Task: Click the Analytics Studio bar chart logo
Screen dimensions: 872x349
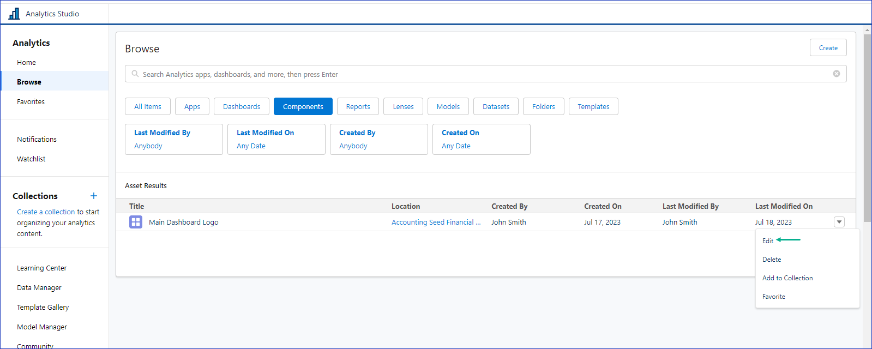Action: (x=14, y=14)
